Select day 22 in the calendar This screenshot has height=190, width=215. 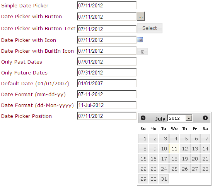tap(143, 169)
